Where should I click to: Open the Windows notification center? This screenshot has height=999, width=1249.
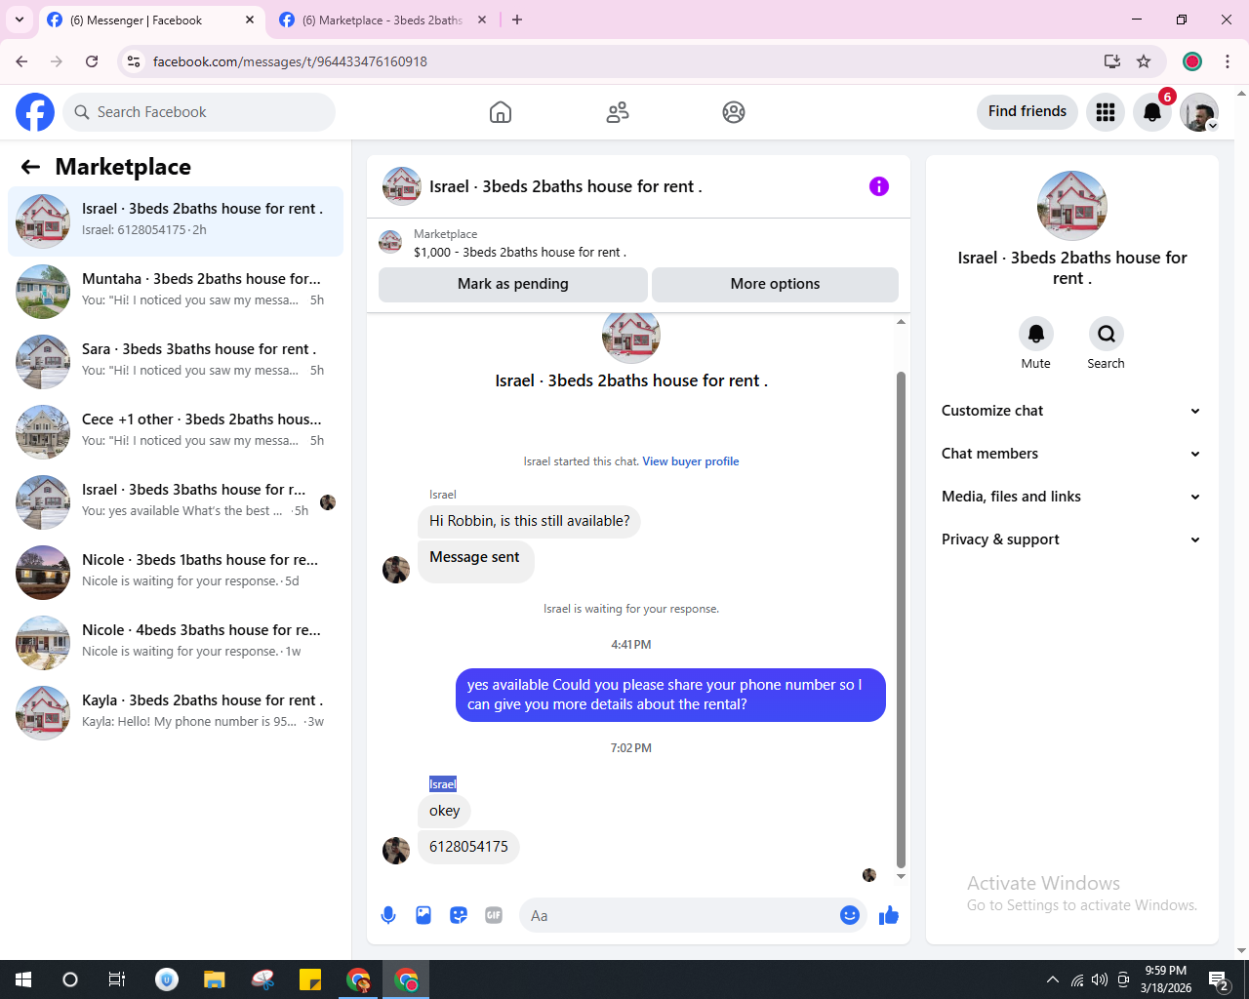(1218, 979)
